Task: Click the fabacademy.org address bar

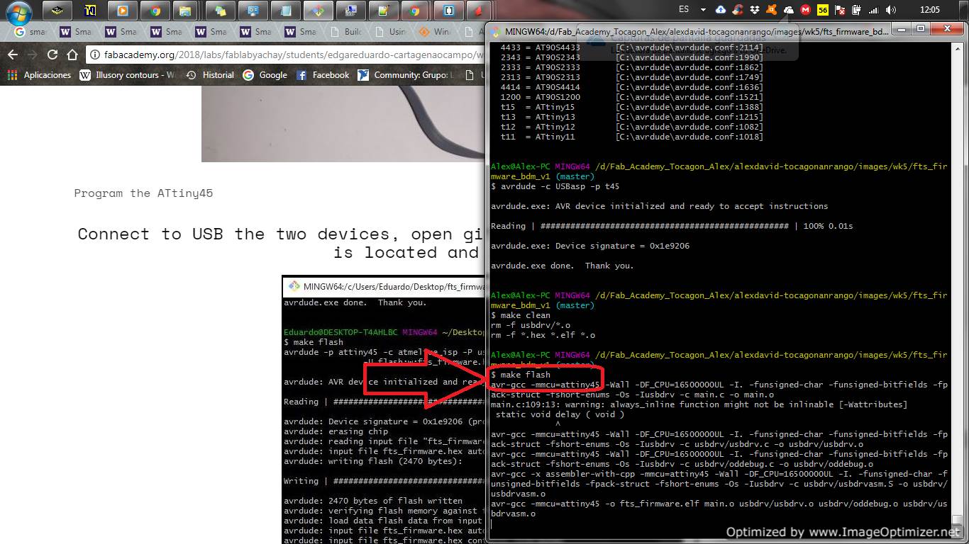Action: tap(284, 55)
